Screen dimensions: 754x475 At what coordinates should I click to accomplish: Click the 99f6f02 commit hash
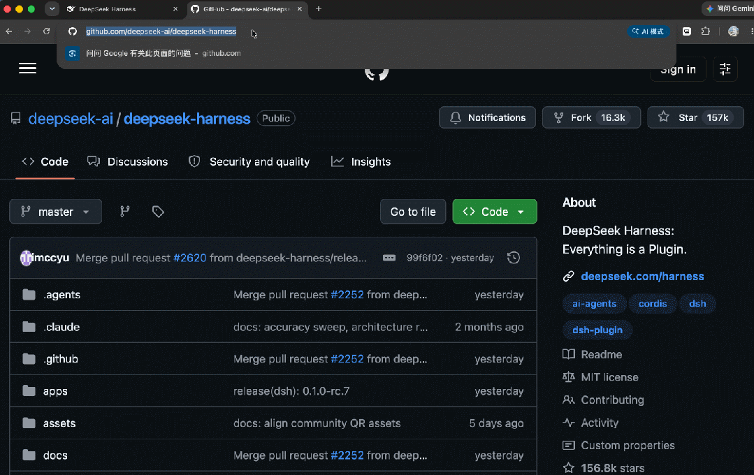425,258
